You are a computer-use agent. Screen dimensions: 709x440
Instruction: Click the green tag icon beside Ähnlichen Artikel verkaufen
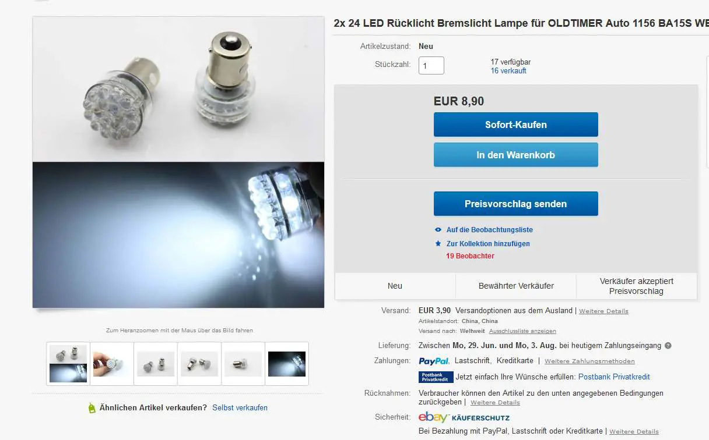tap(92, 408)
